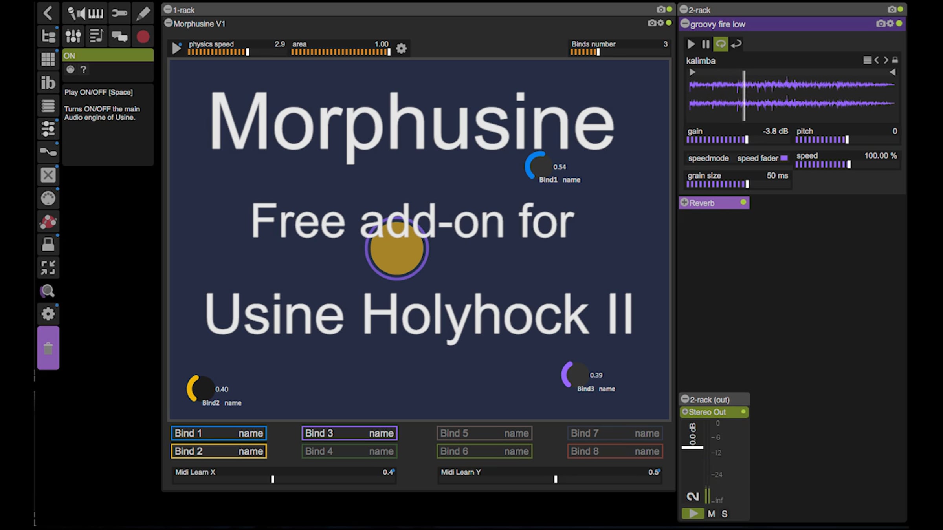This screenshot has height=530, width=943.
Task: Select the next kalimba sample
Action: pos(886,60)
